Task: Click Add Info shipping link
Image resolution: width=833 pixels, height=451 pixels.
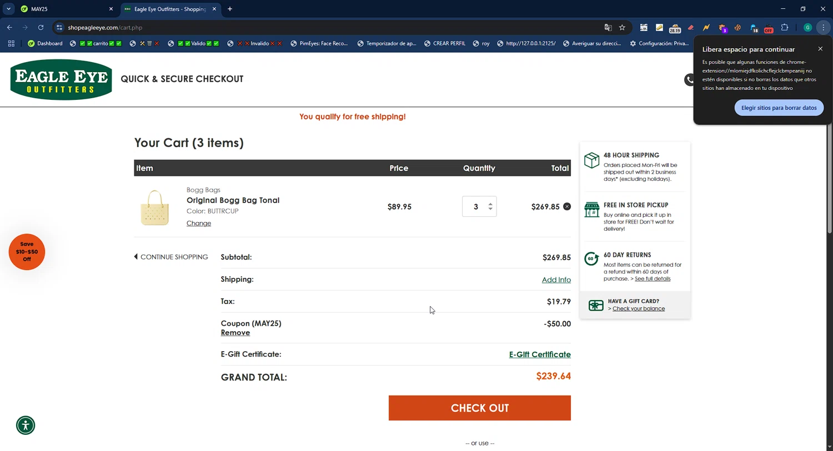Action: pyautogui.click(x=556, y=280)
